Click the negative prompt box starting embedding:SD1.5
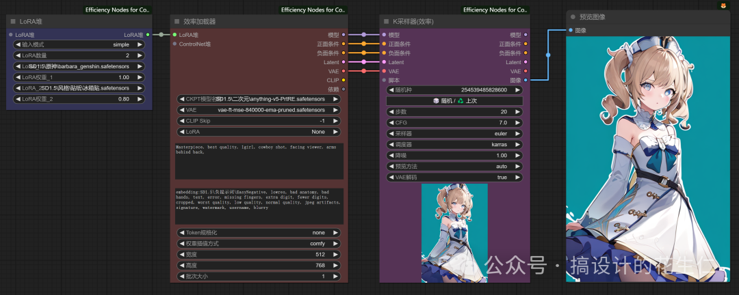The height and width of the screenshot is (295, 739). click(x=259, y=206)
